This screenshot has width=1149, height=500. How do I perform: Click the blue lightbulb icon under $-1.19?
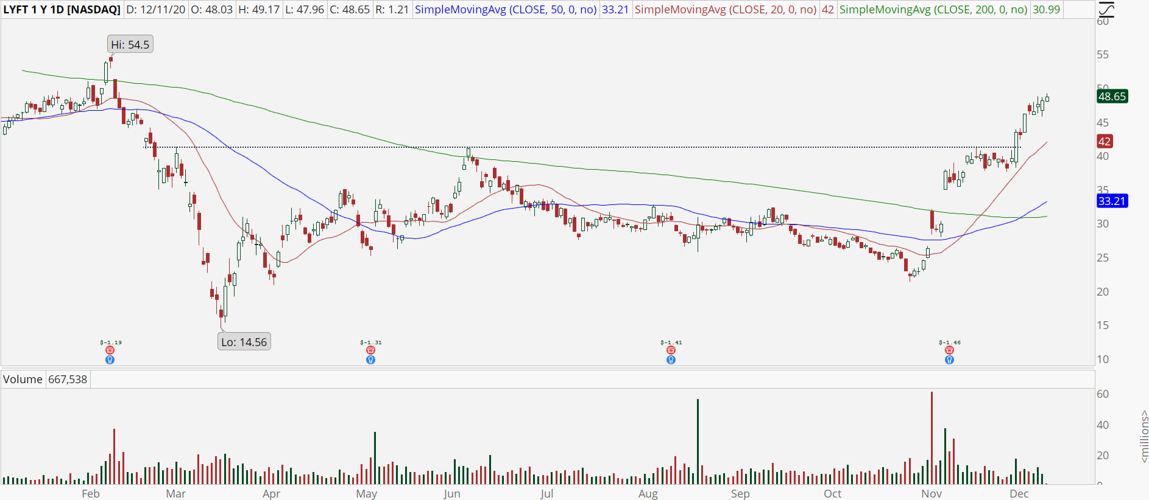pyautogui.click(x=110, y=360)
